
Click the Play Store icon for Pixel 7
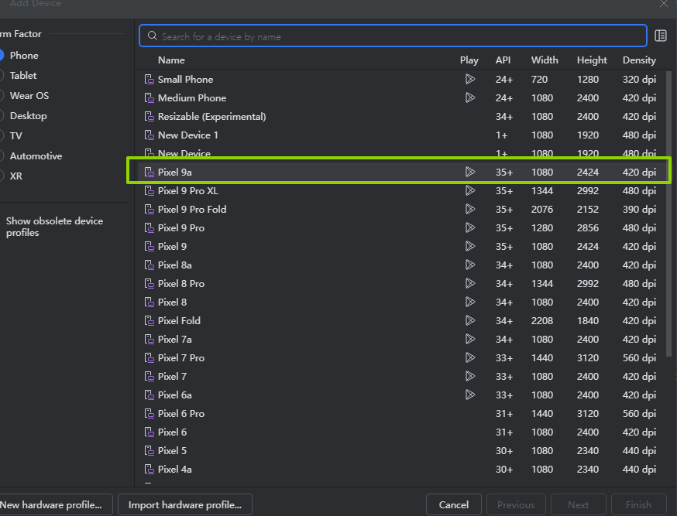pyautogui.click(x=470, y=376)
